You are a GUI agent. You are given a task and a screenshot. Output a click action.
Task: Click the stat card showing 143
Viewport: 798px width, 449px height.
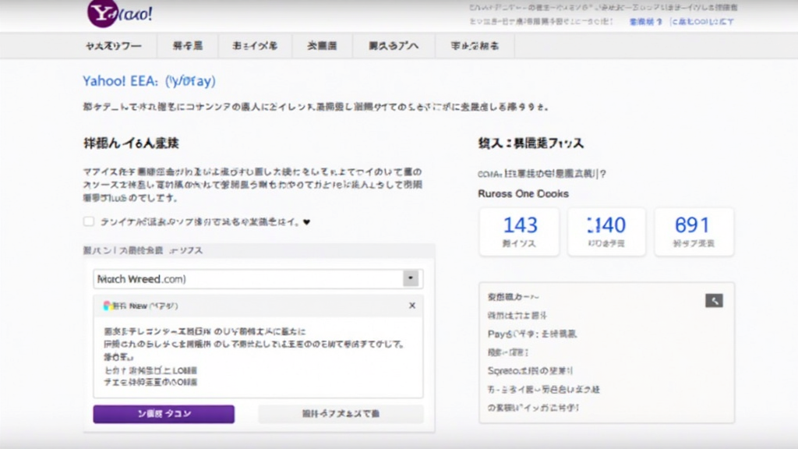[x=520, y=232]
